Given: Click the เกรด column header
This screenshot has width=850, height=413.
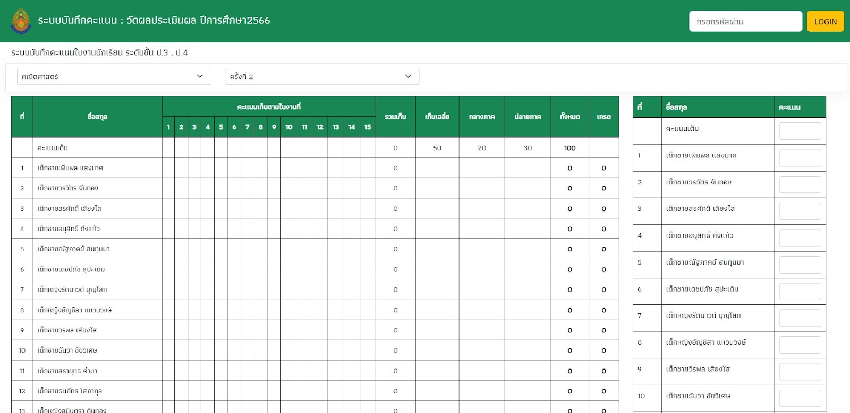Looking at the screenshot, I should pyautogui.click(x=603, y=117).
